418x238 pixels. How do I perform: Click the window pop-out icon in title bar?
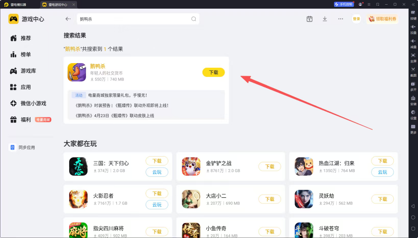click(x=378, y=4)
